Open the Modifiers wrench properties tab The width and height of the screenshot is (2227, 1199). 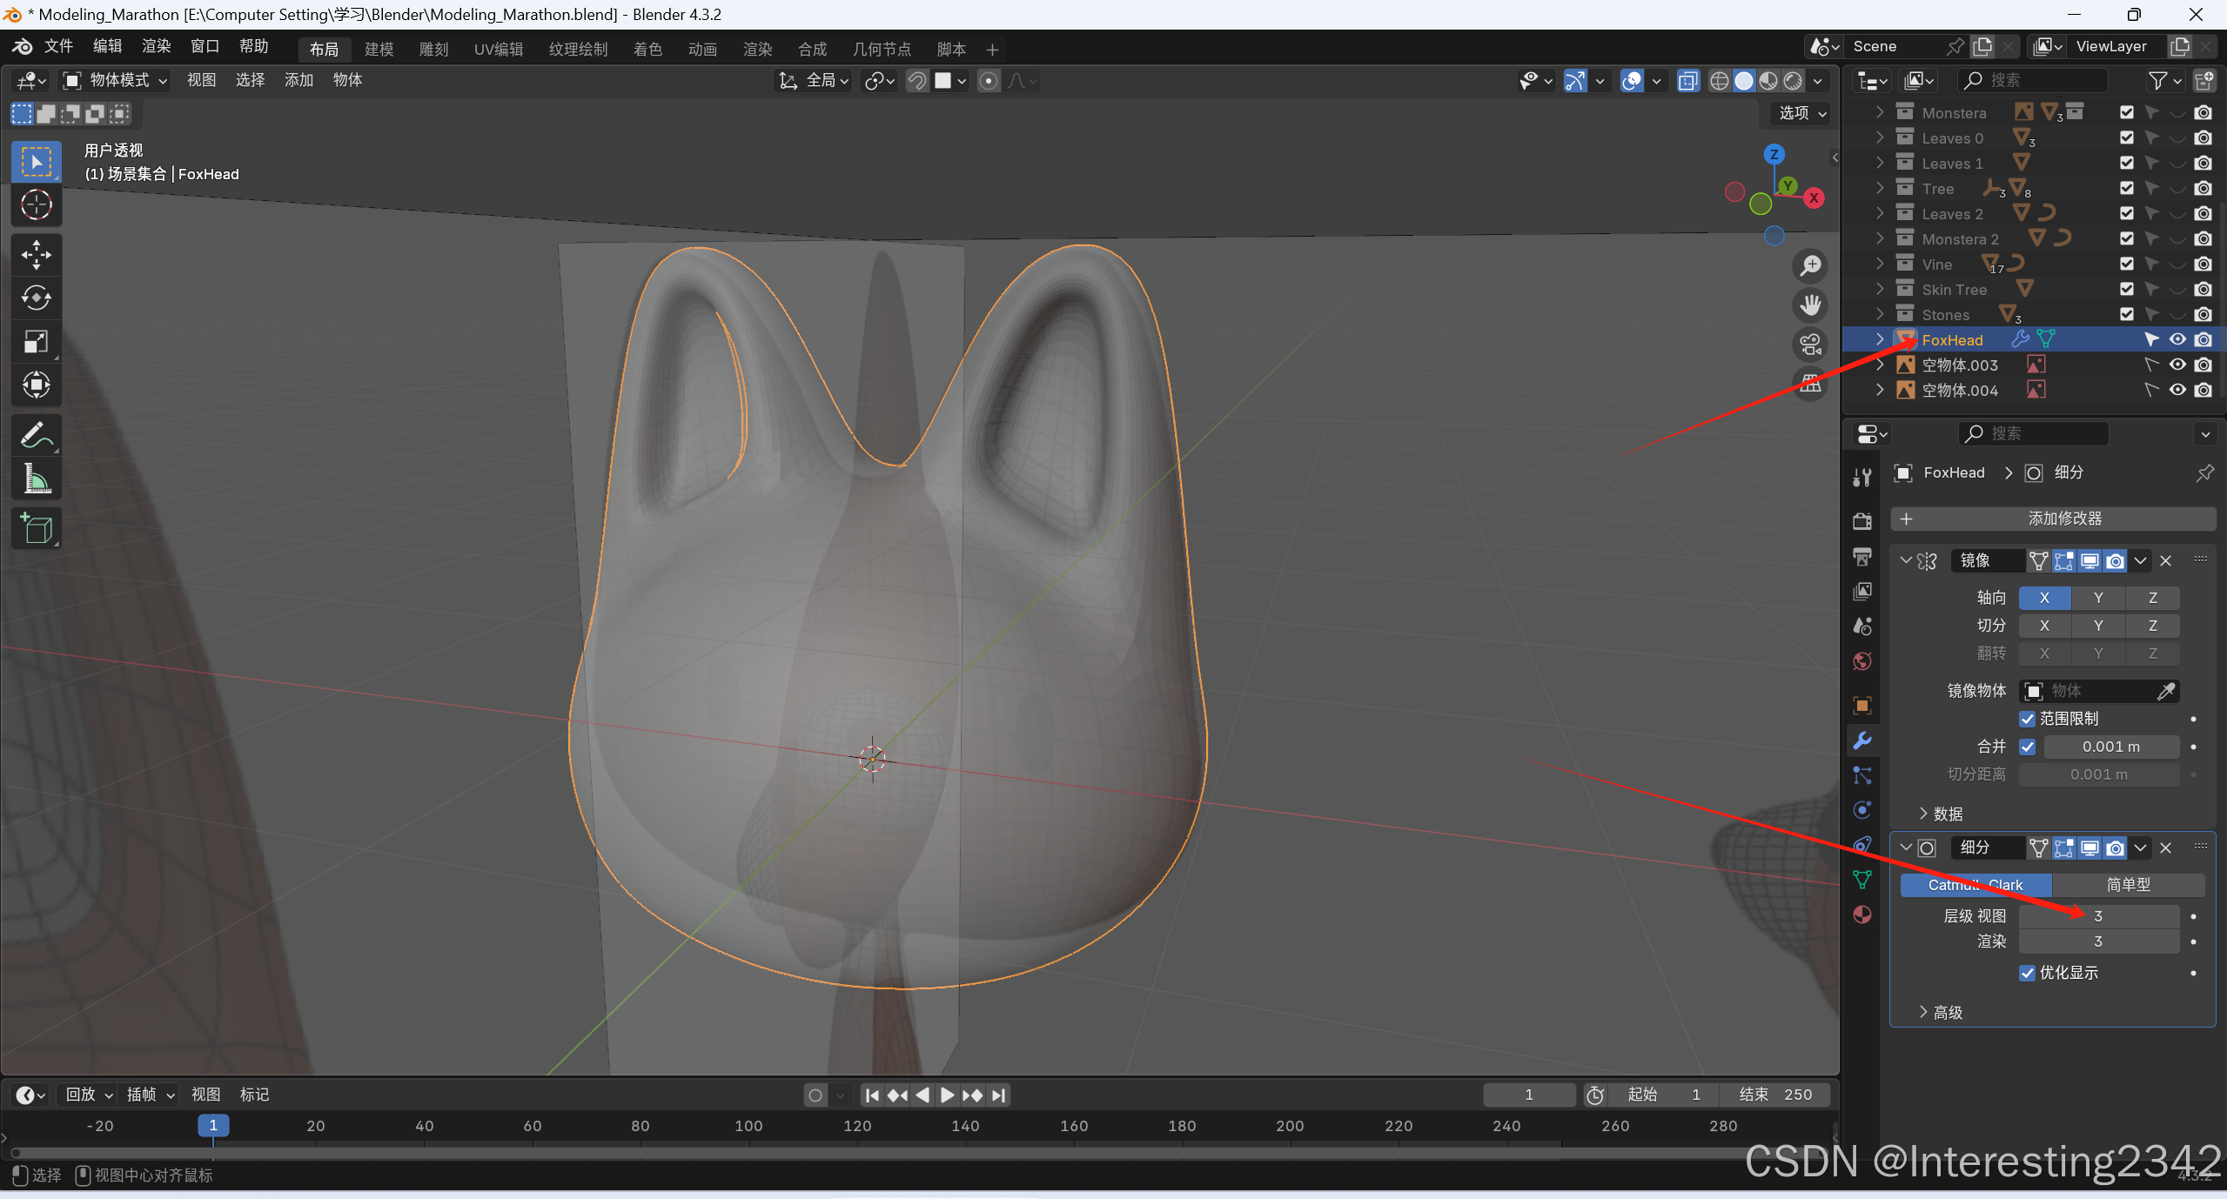[x=1862, y=740]
